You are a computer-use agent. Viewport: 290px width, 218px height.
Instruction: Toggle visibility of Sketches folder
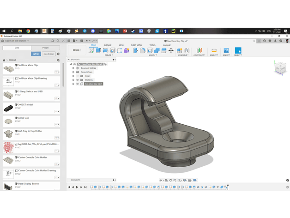(78, 80)
